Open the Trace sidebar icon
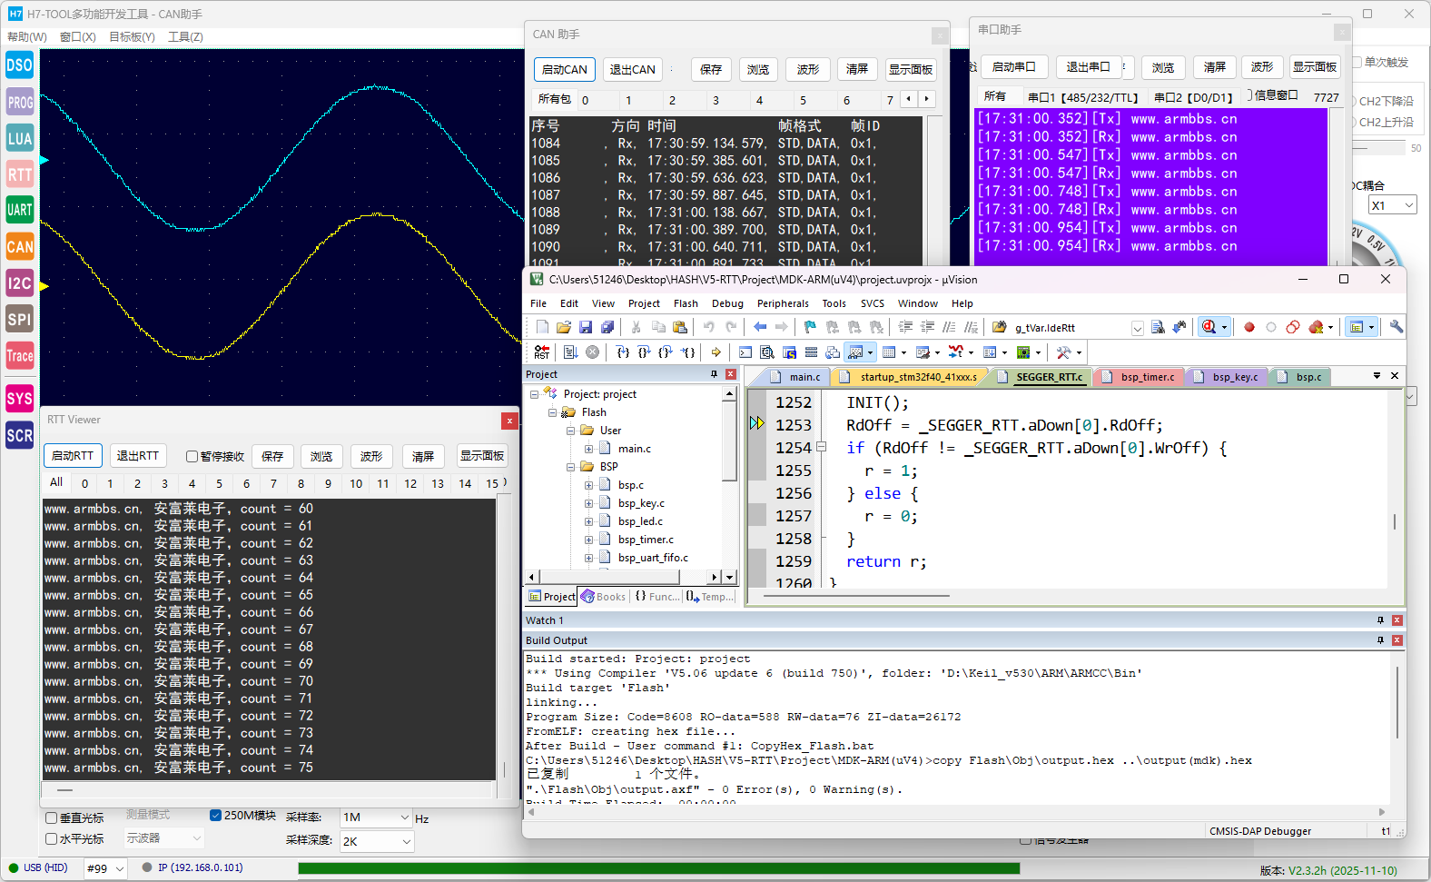The image size is (1431, 882). 20,356
